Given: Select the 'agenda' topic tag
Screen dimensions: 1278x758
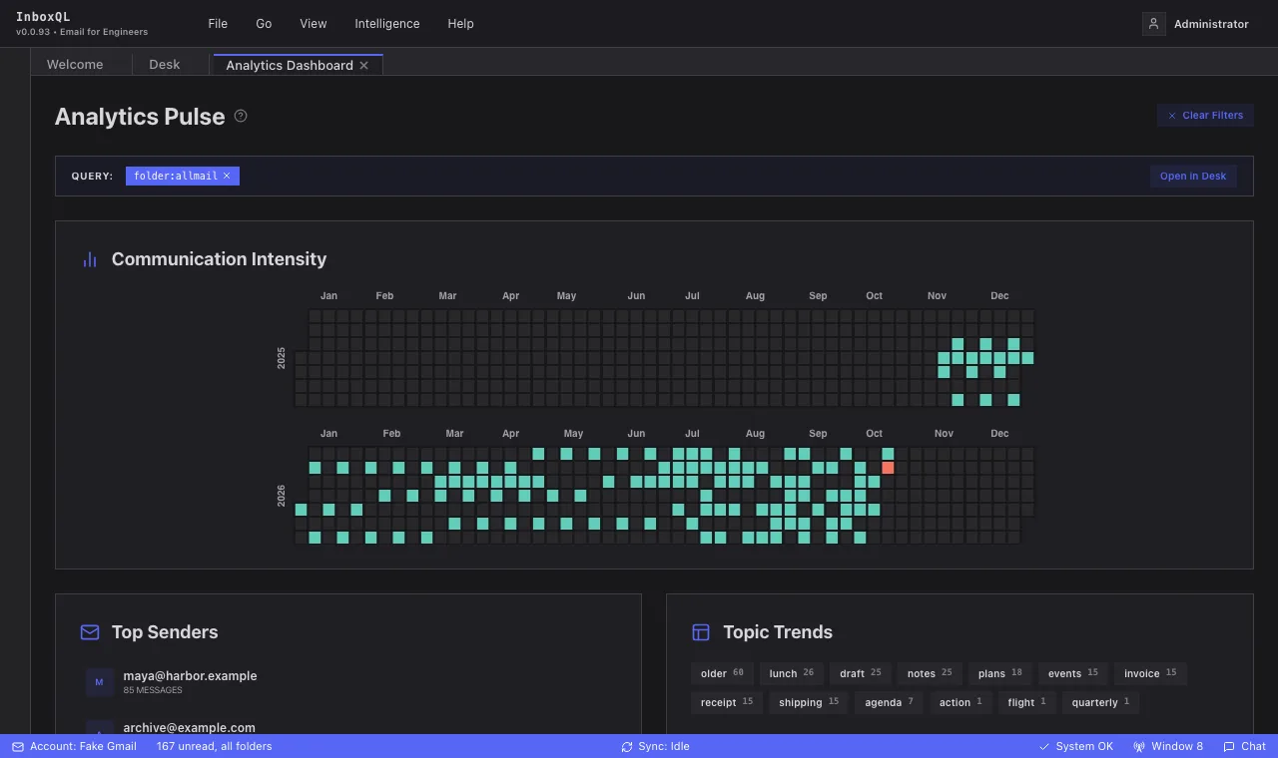Looking at the screenshot, I should click(x=889, y=702).
